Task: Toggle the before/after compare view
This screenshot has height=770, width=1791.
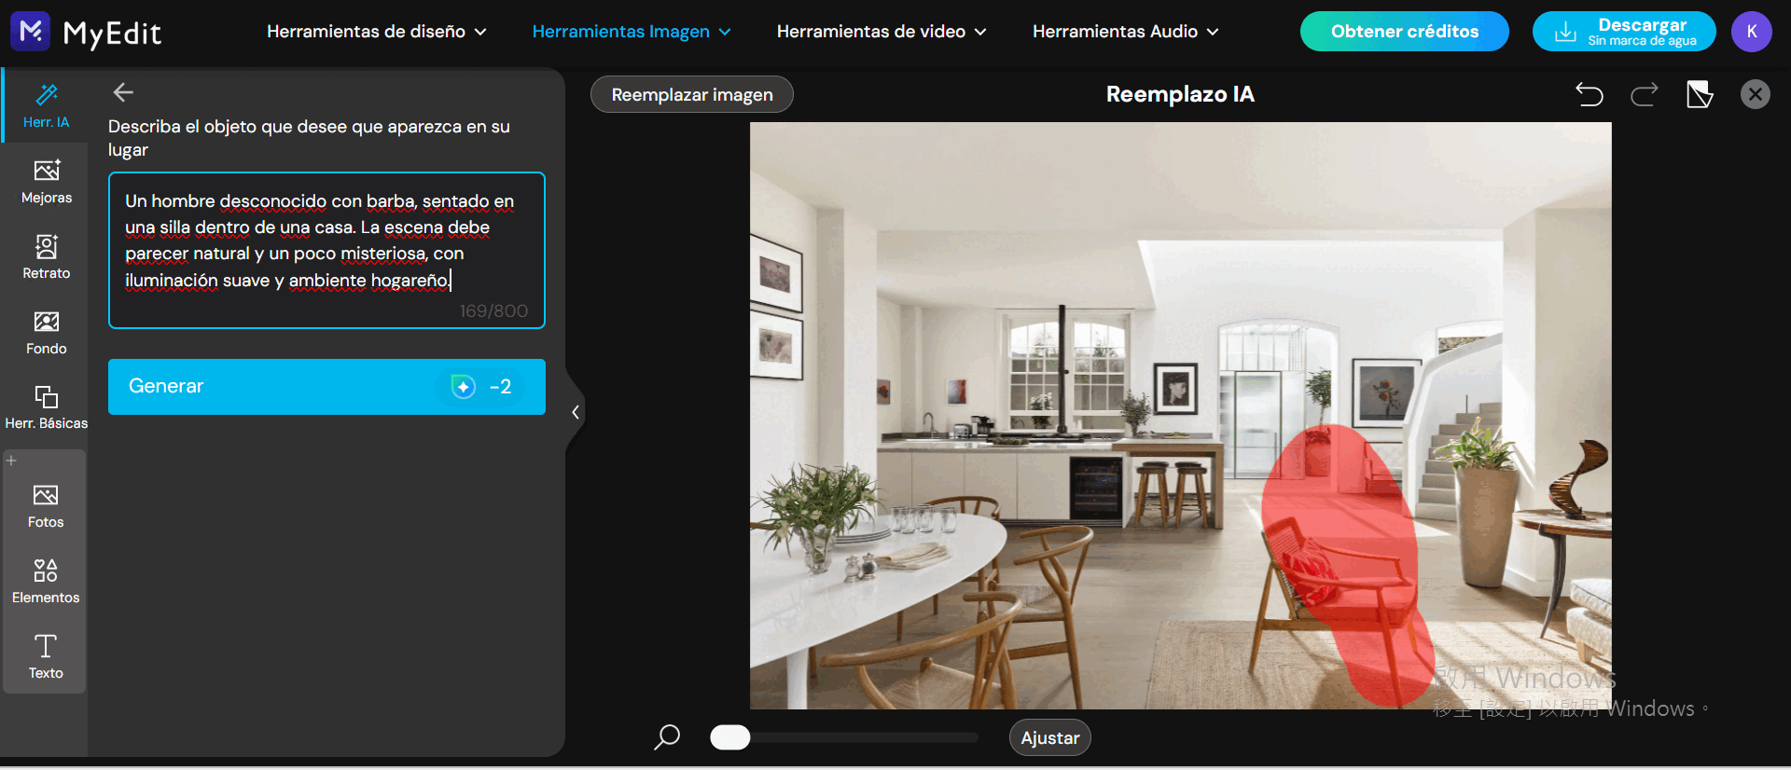Action: [1699, 94]
